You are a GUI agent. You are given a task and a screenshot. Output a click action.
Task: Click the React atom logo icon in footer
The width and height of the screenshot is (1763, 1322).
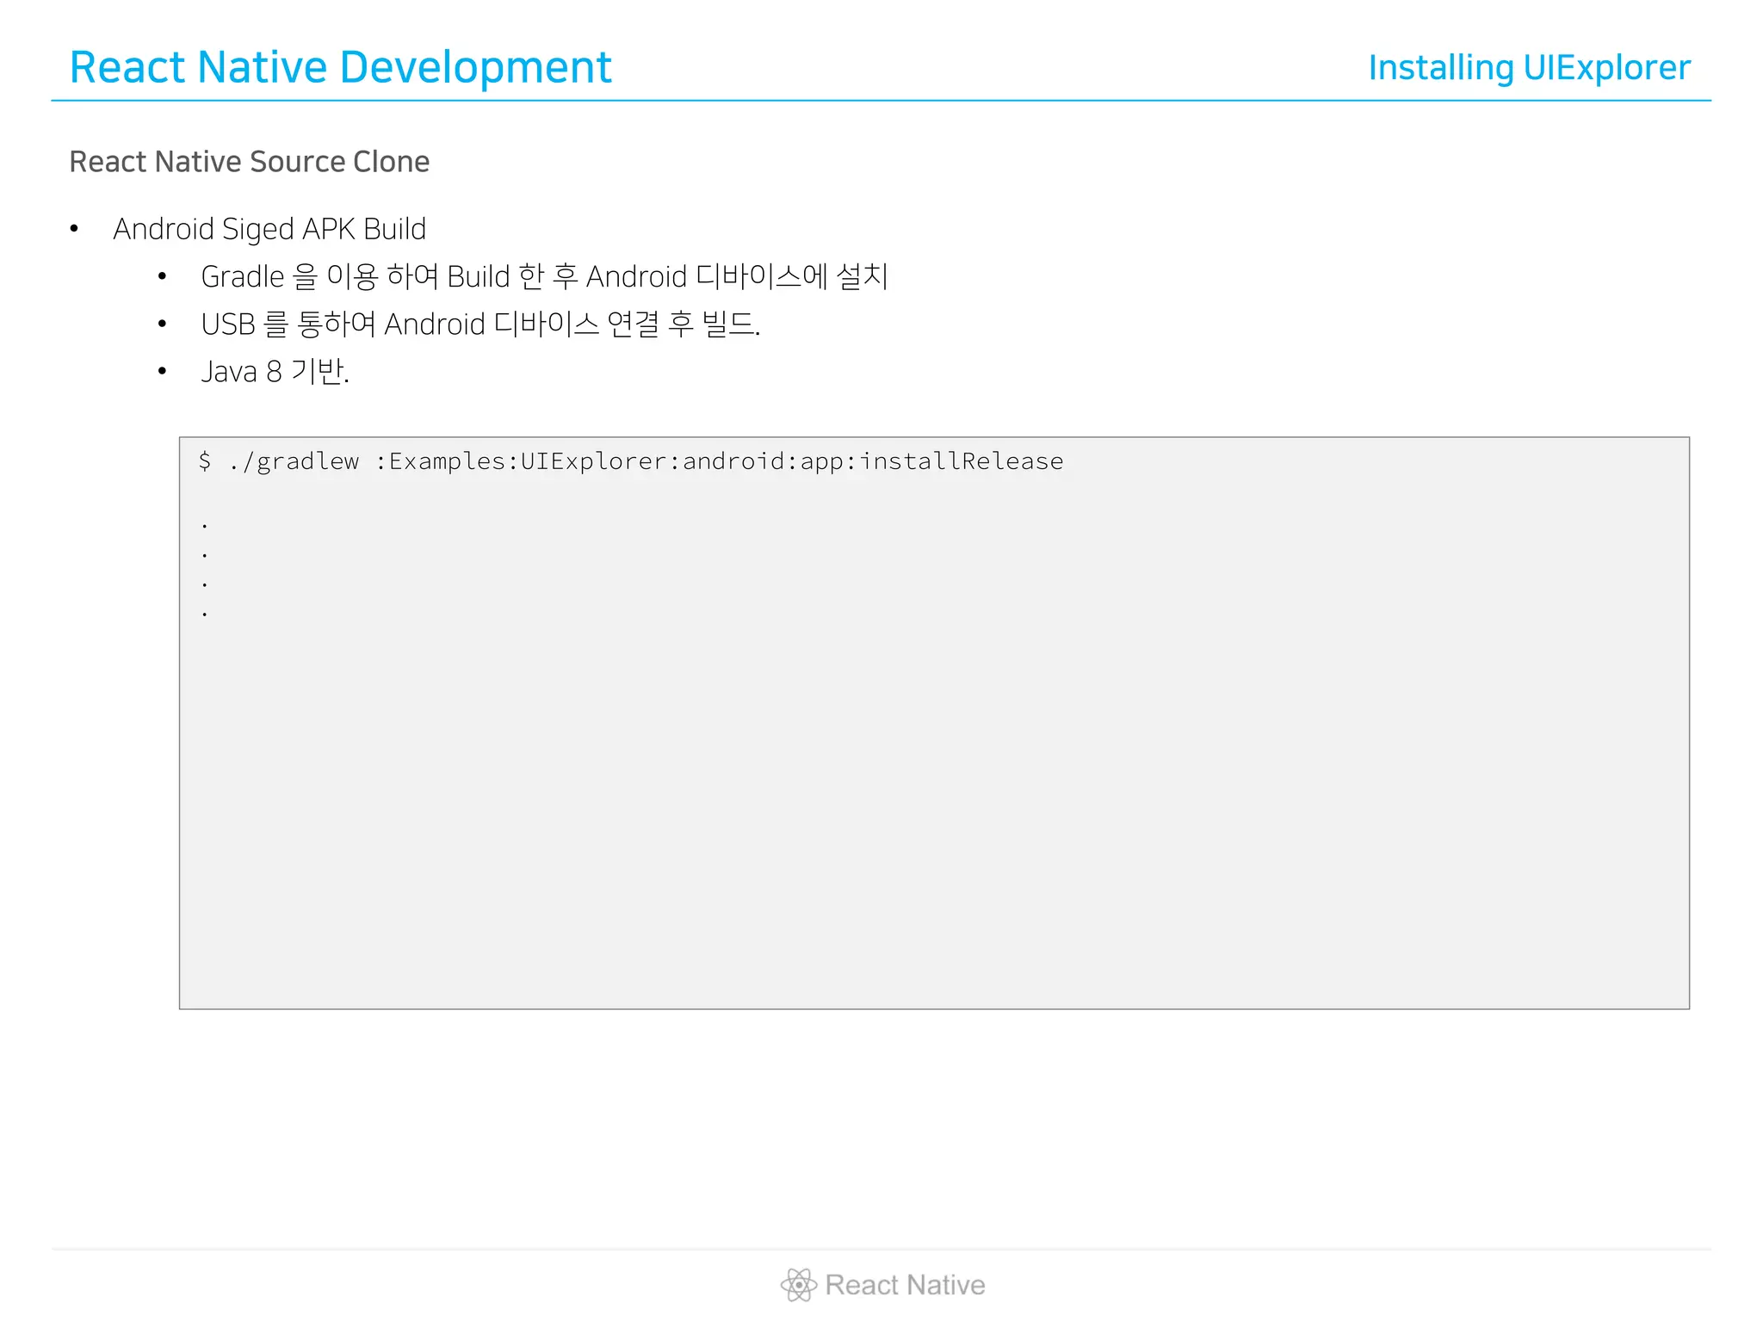pos(799,1285)
